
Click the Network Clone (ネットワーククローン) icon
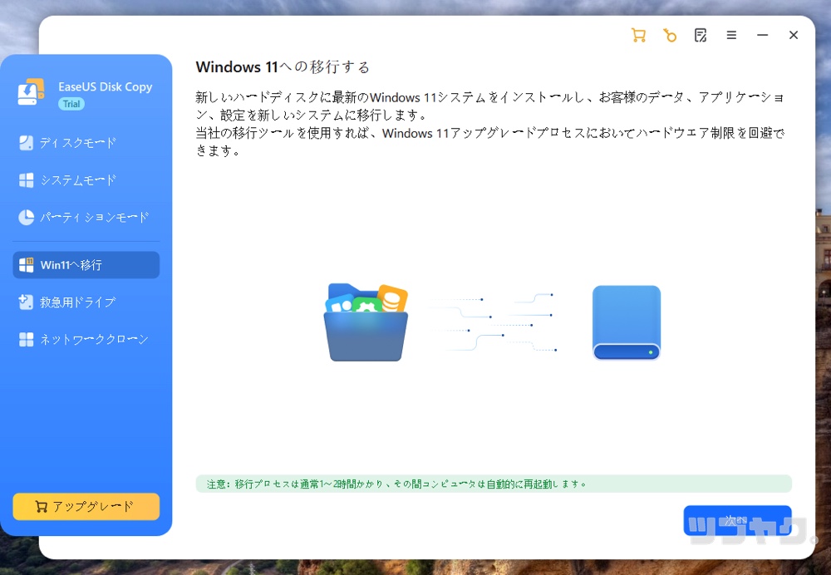click(27, 339)
